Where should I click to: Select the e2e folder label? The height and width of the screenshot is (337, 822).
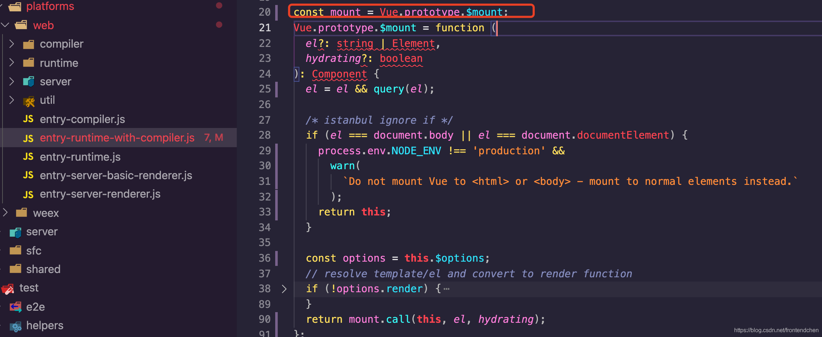pyautogui.click(x=36, y=307)
